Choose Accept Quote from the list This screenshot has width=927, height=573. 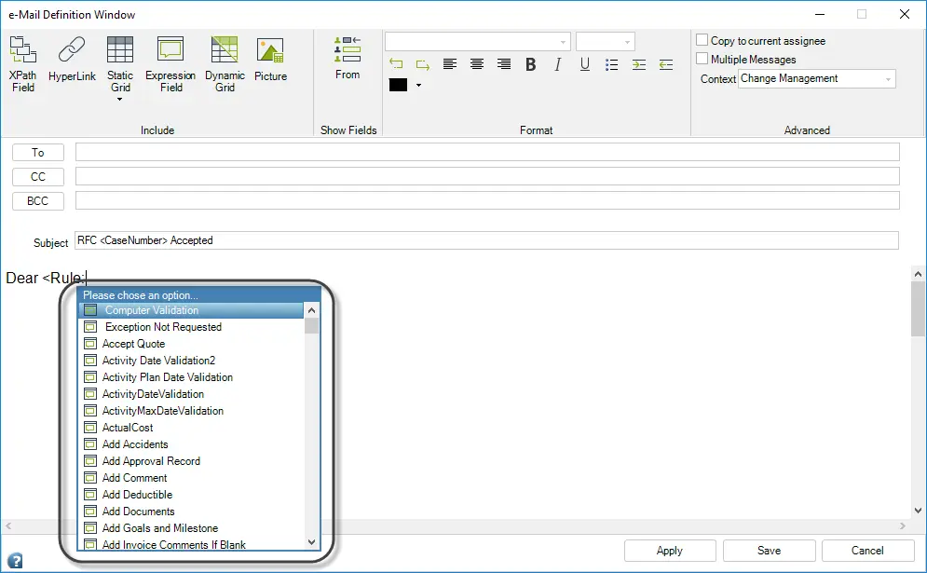(192, 344)
